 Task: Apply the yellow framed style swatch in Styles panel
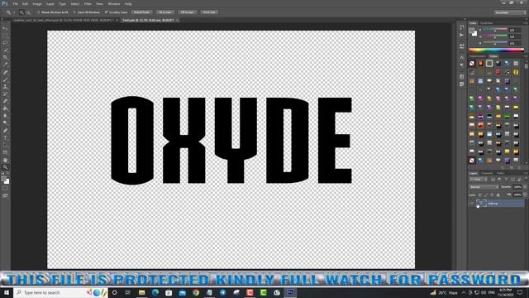pyautogui.click(x=516, y=72)
